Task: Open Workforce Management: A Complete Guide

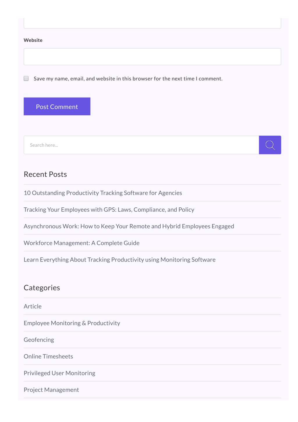Action: click(81, 243)
